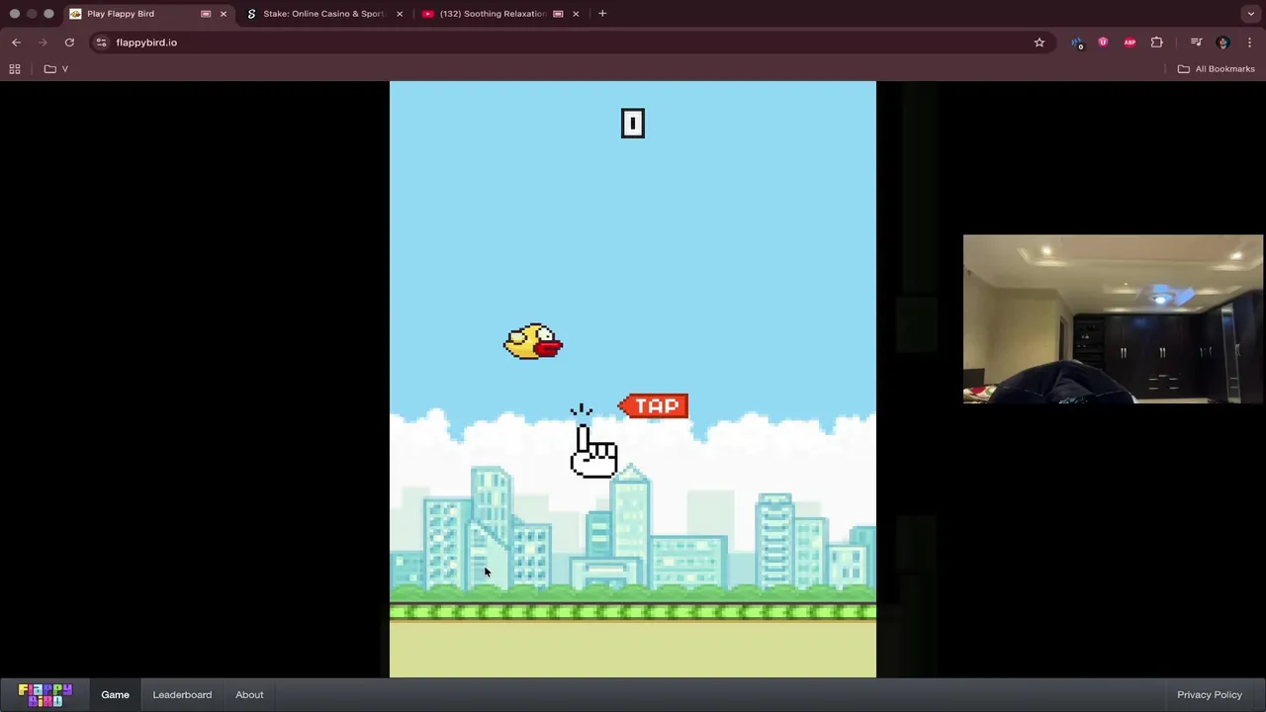Click the yellow bird in the game

[x=533, y=341]
